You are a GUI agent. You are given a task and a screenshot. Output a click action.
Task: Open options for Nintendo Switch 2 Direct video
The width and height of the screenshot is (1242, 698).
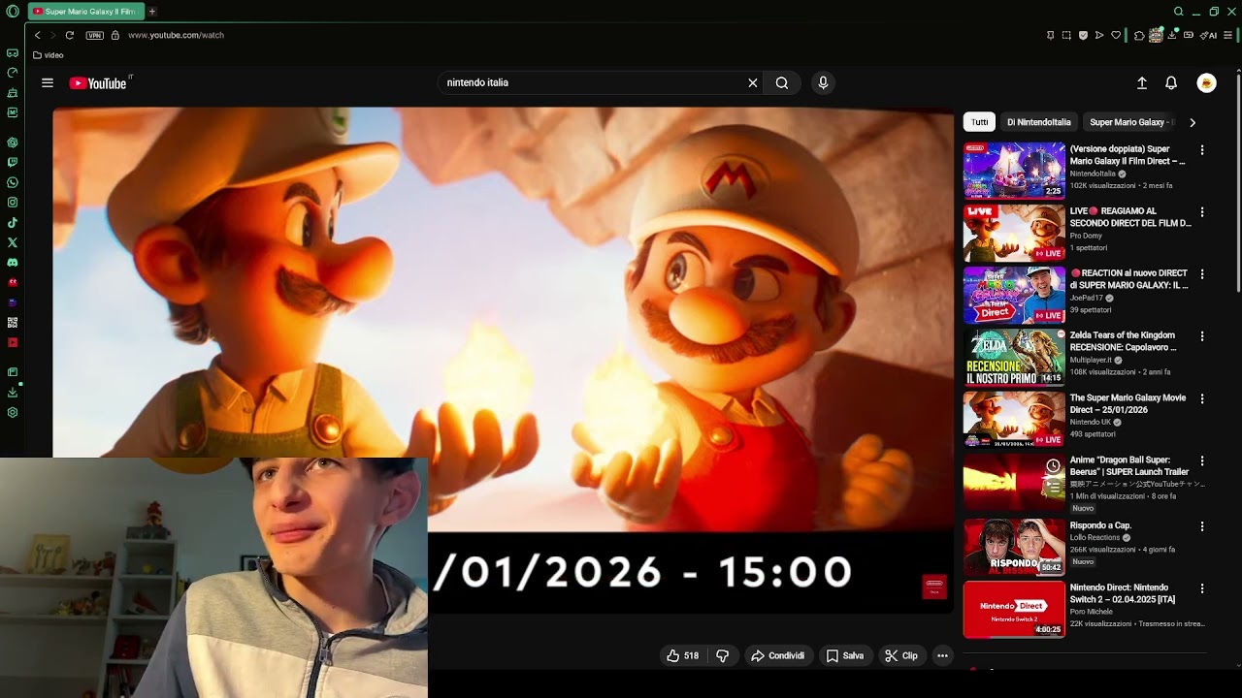(1202, 588)
